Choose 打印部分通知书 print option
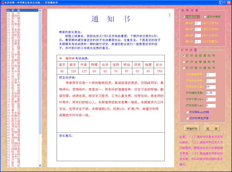232x172 pixels. [x=184, y=68]
